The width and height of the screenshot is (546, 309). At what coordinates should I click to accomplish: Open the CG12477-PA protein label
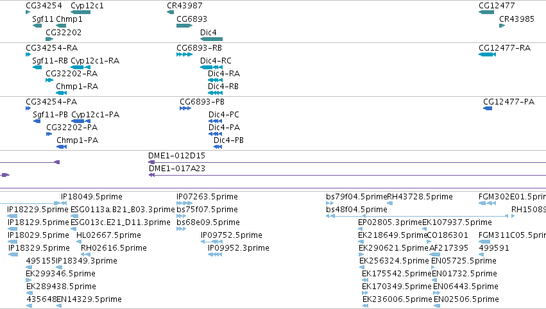pyautogui.click(x=509, y=101)
